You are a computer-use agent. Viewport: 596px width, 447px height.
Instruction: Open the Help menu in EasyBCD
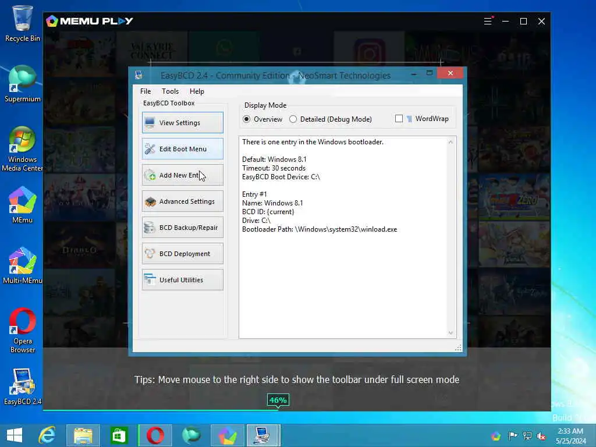197,91
